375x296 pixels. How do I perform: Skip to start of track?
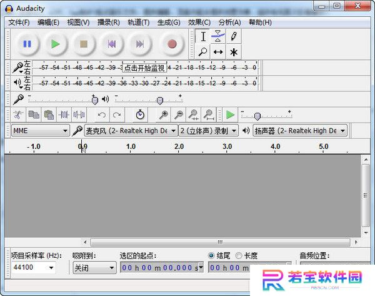pos(112,44)
